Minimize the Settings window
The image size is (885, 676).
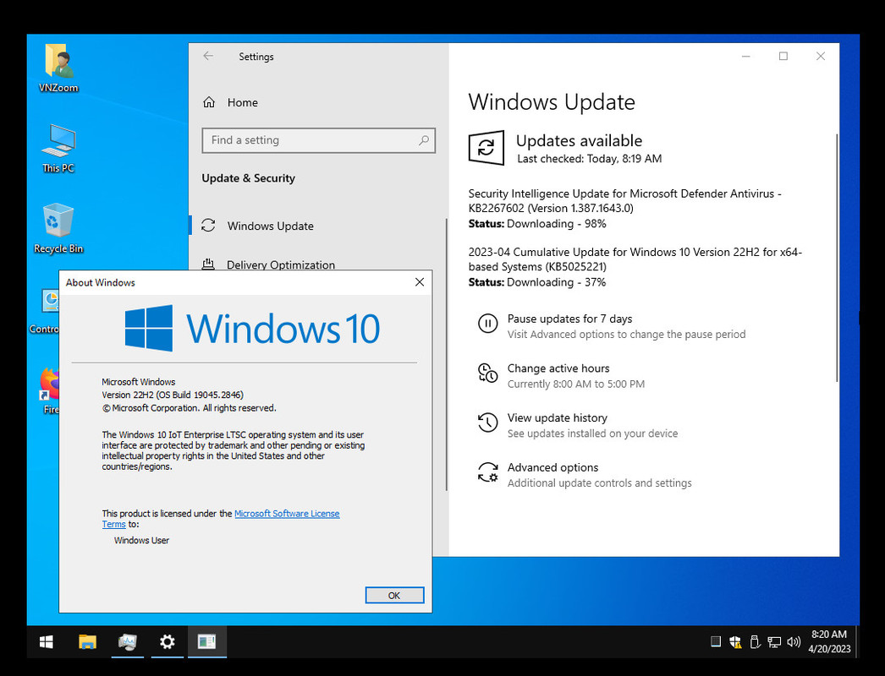[746, 56]
